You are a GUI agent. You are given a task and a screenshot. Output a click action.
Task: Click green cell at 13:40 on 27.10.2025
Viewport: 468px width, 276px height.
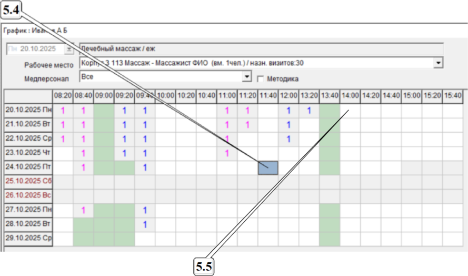point(330,211)
